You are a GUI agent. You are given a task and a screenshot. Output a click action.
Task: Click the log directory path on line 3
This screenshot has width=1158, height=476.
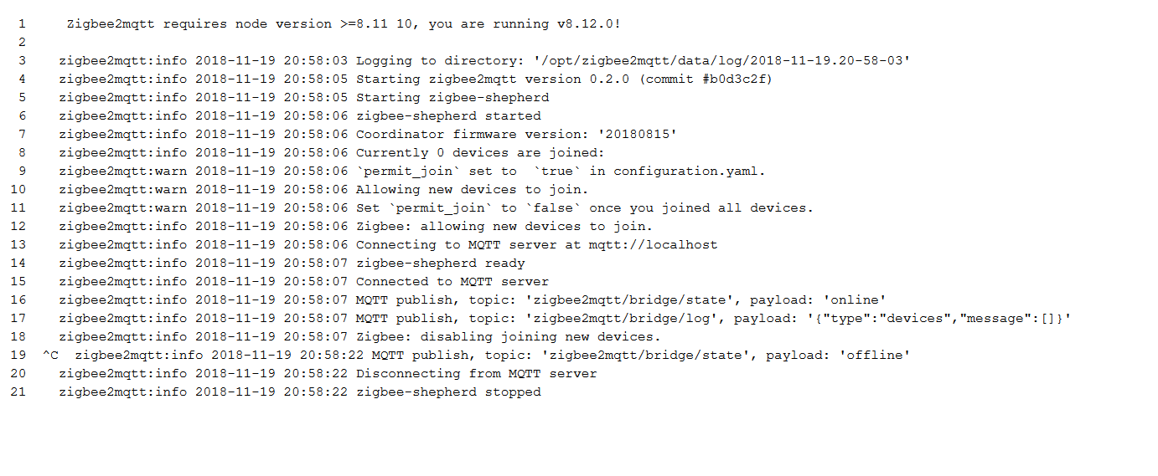(722, 60)
